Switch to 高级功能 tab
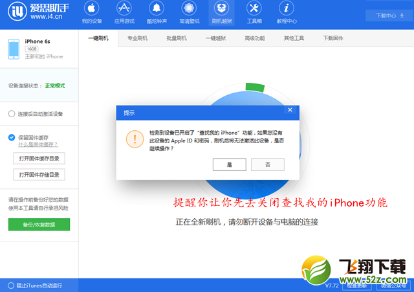Screen dimensions: 414x292 (x=255, y=38)
